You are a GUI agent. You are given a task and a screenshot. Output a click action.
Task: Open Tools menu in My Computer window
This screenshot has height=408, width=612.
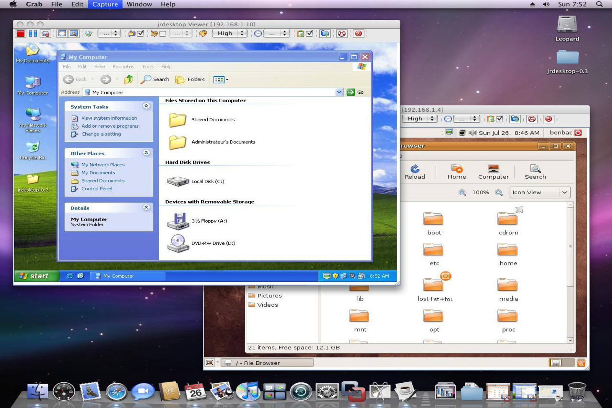coord(148,67)
